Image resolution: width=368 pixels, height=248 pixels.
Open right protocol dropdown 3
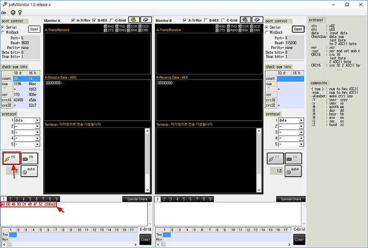pos(302,133)
